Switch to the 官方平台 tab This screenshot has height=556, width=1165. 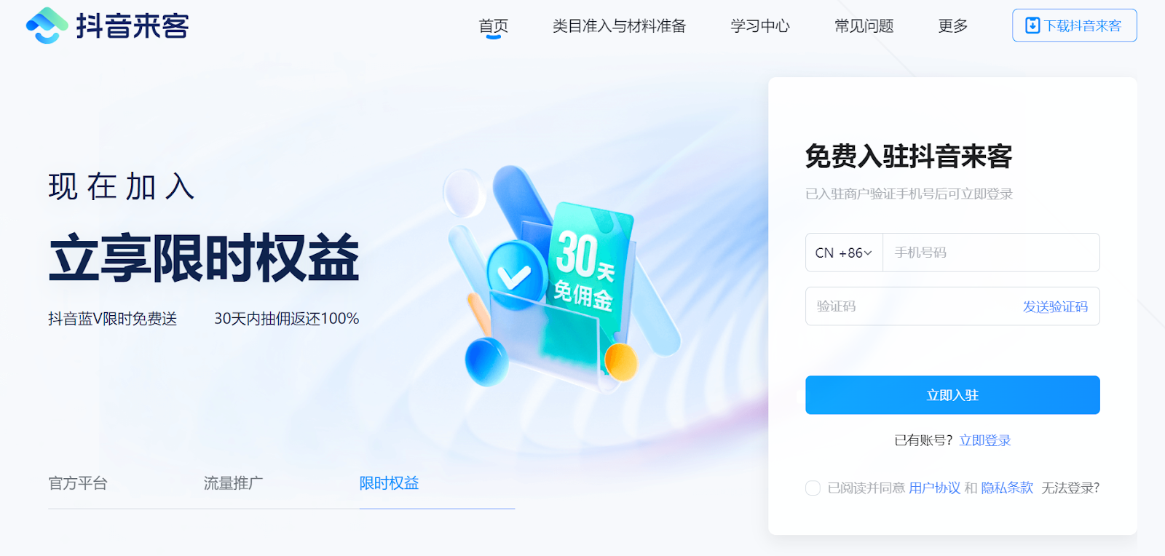(78, 483)
